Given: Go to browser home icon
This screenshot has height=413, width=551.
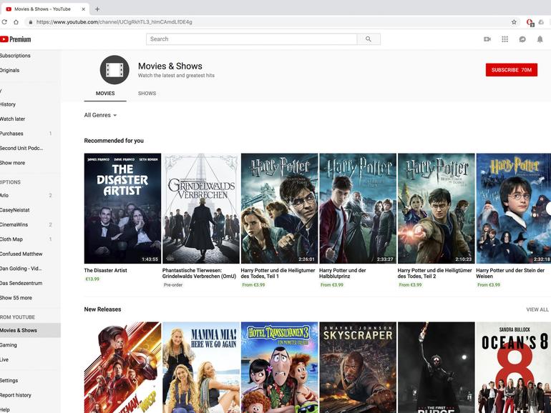Looking at the screenshot, I should click(x=16, y=22).
